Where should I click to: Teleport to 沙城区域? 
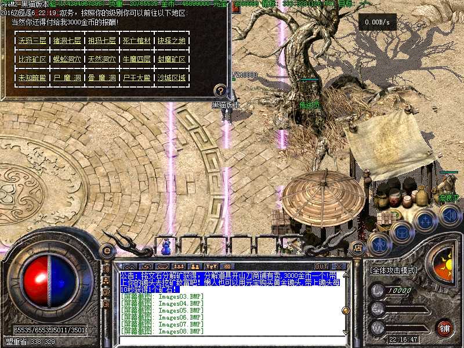(x=172, y=78)
